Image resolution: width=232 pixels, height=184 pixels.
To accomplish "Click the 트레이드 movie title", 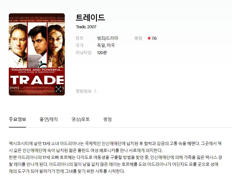I will coord(90,17).
